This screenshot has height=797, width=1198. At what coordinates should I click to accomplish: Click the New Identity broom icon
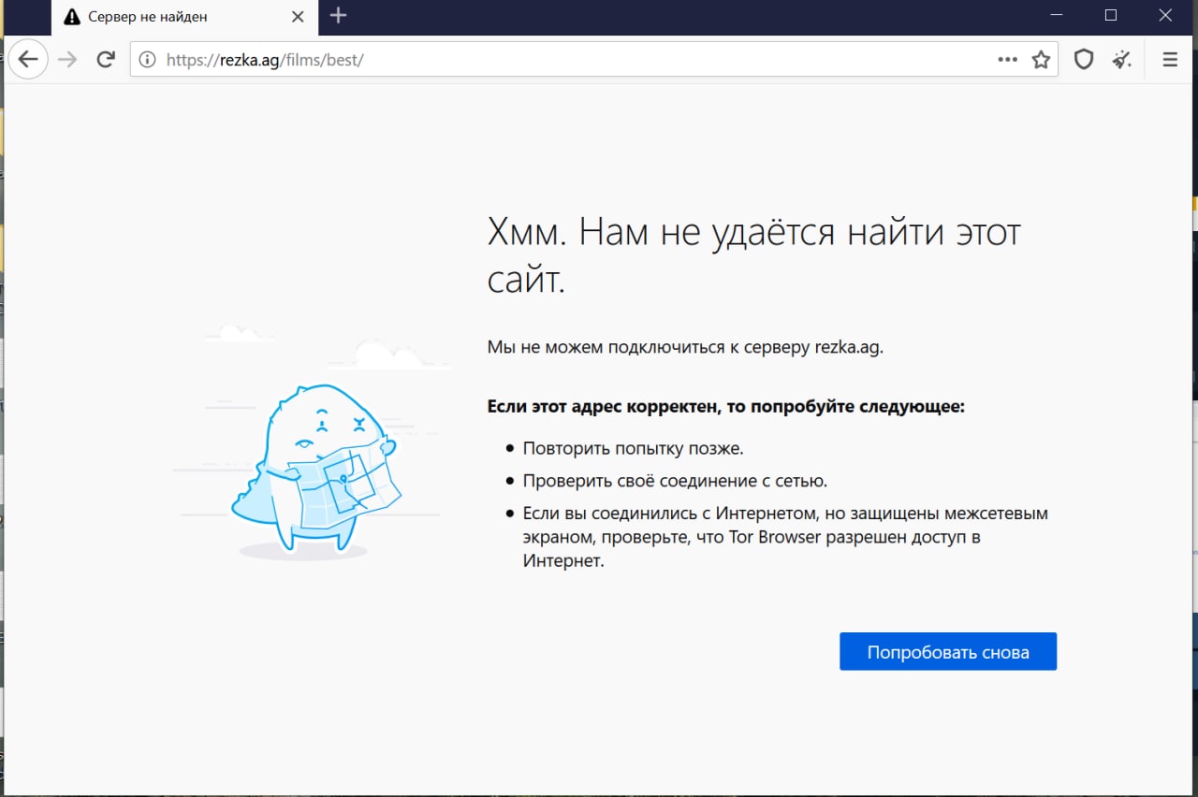pos(1121,60)
